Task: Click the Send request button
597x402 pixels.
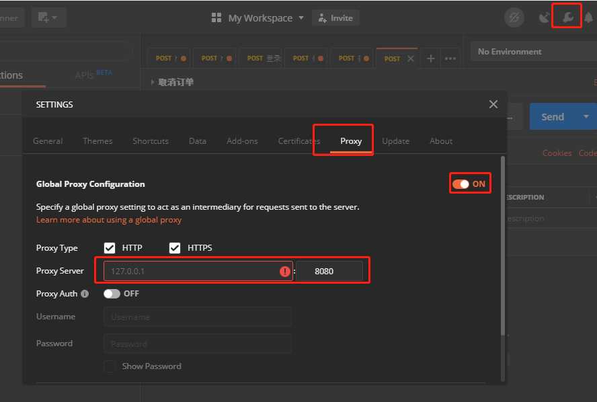Action: coord(553,116)
